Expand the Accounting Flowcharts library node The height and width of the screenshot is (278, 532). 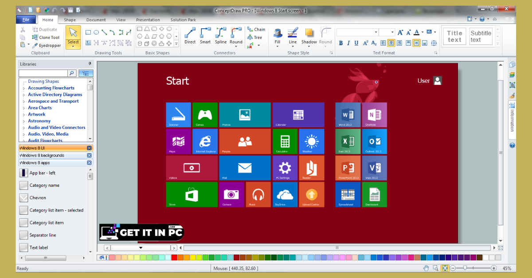(24, 88)
